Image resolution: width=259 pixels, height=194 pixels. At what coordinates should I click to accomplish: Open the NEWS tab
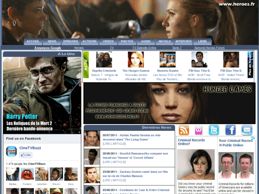coord(52,41)
